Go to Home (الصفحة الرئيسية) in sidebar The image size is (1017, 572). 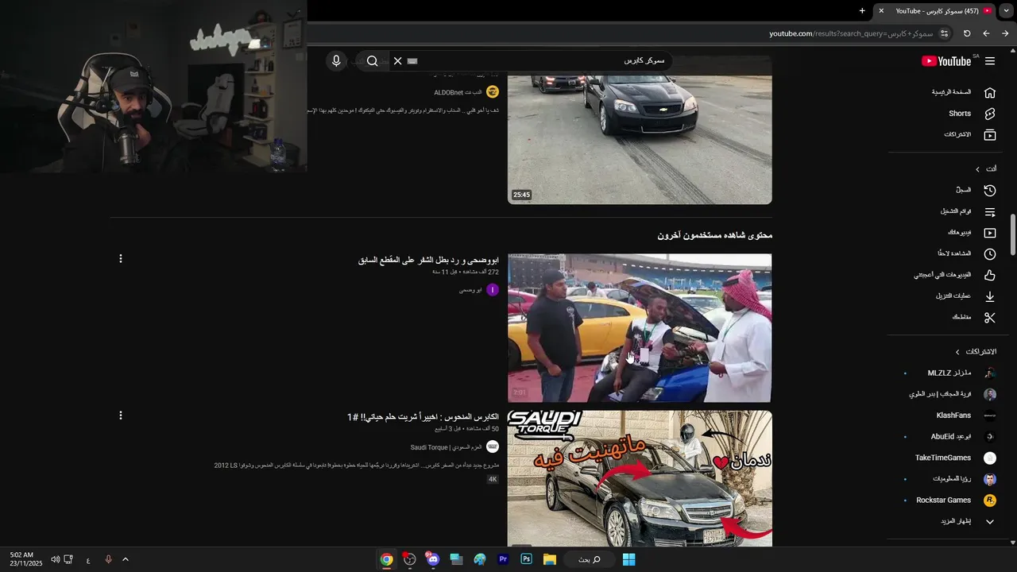[x=964, y=92]
